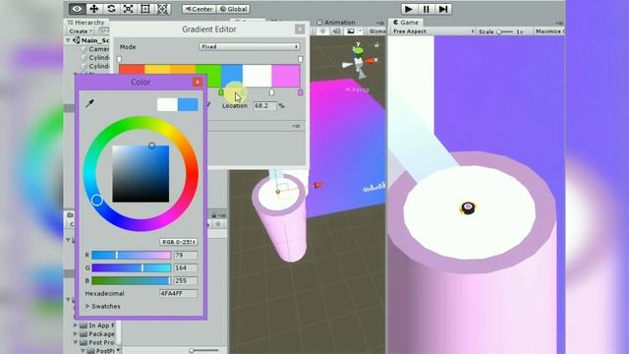Click the red X axis on scene gizmo
This screenshot has width=629, height=354.
click(370, 61)
